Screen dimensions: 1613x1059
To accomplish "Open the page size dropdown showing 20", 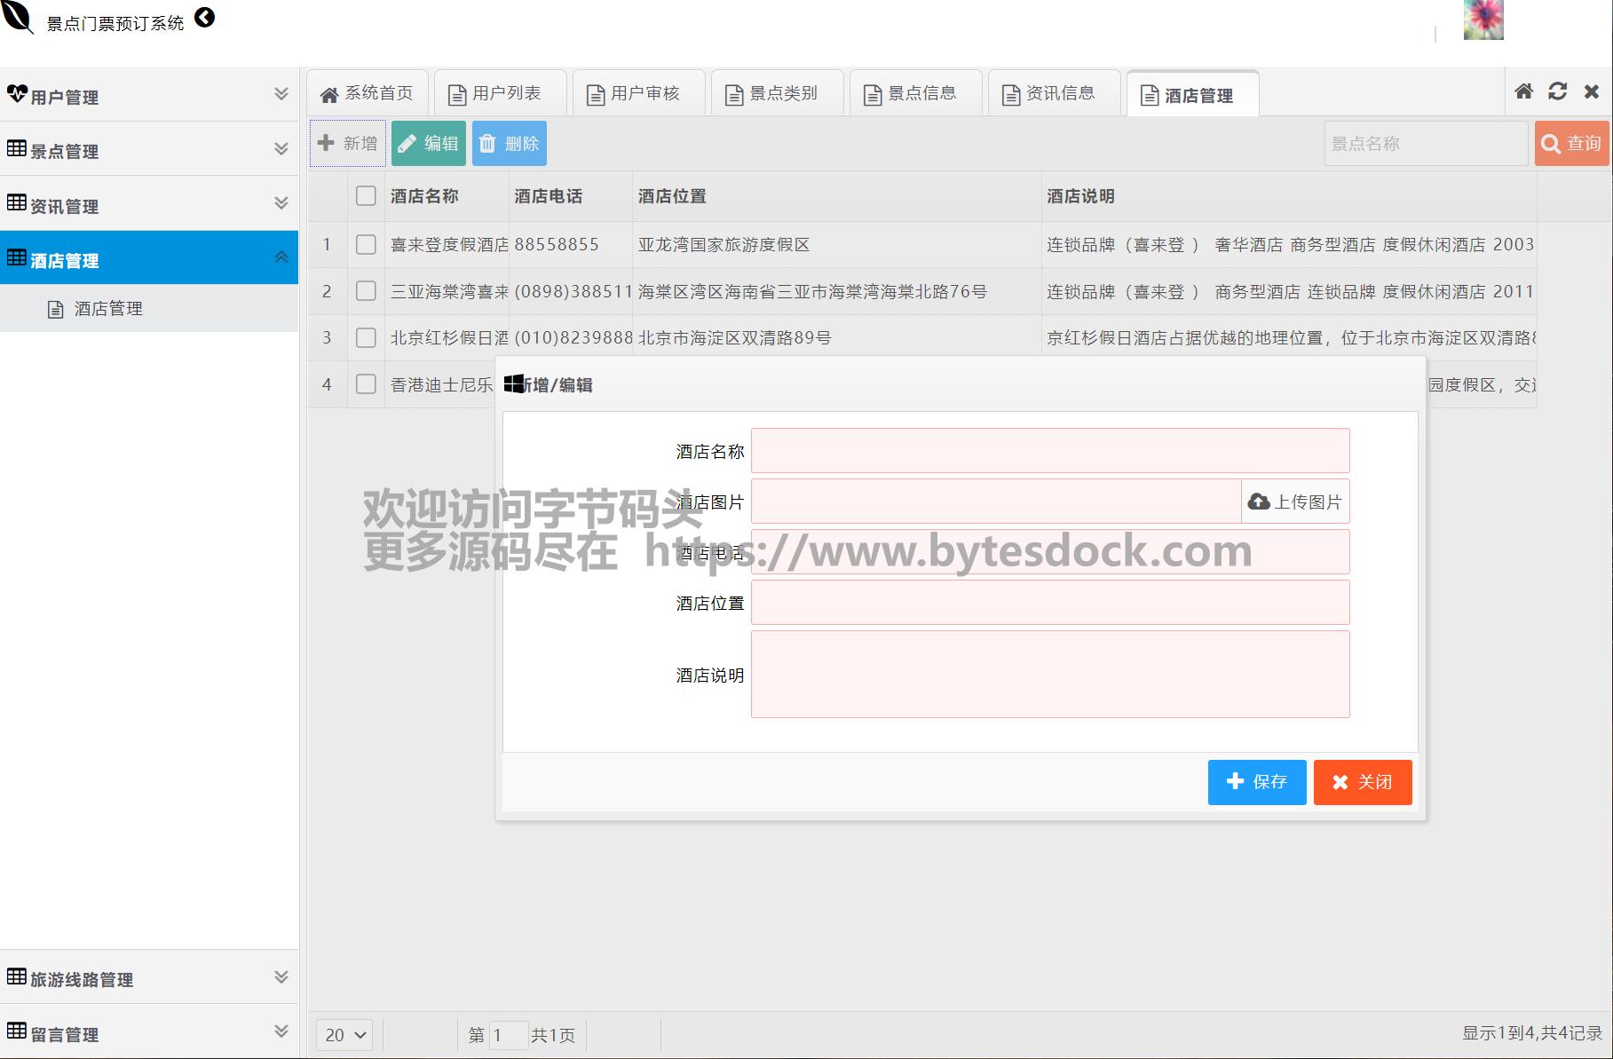I will [344, 1035].
